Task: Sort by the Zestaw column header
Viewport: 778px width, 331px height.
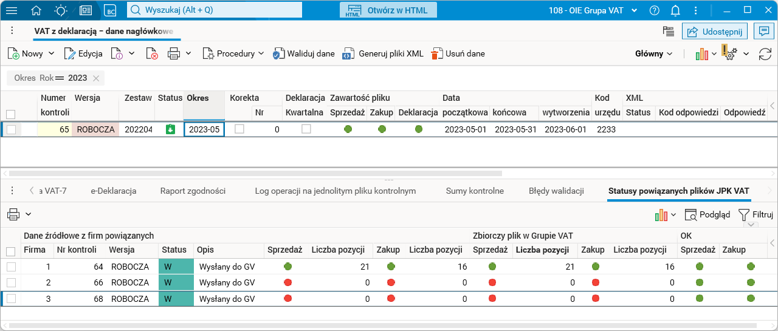Action: click(x=138, y=98)
